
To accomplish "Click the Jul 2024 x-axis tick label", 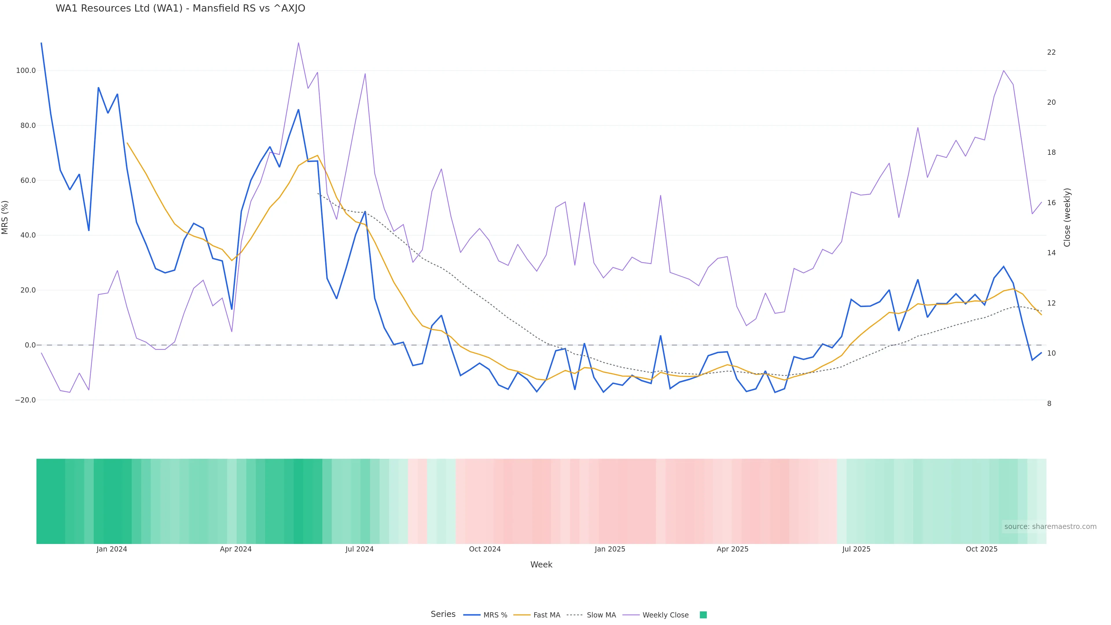I will (359, 549).
